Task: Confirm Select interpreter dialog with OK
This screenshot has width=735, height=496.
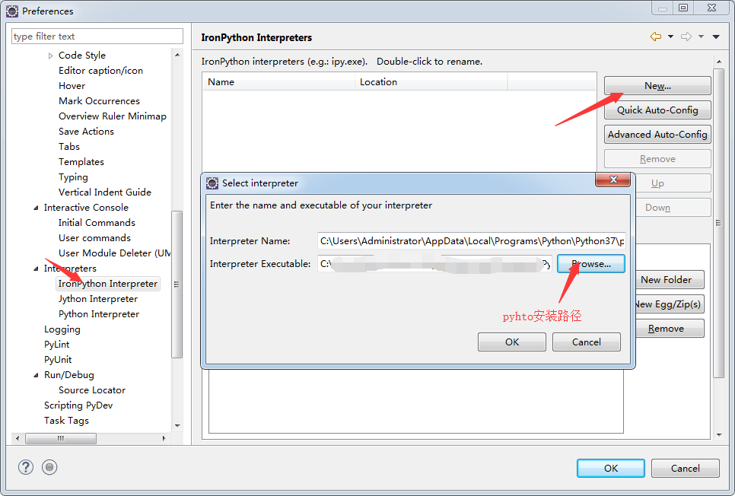Action: point(512,342)
